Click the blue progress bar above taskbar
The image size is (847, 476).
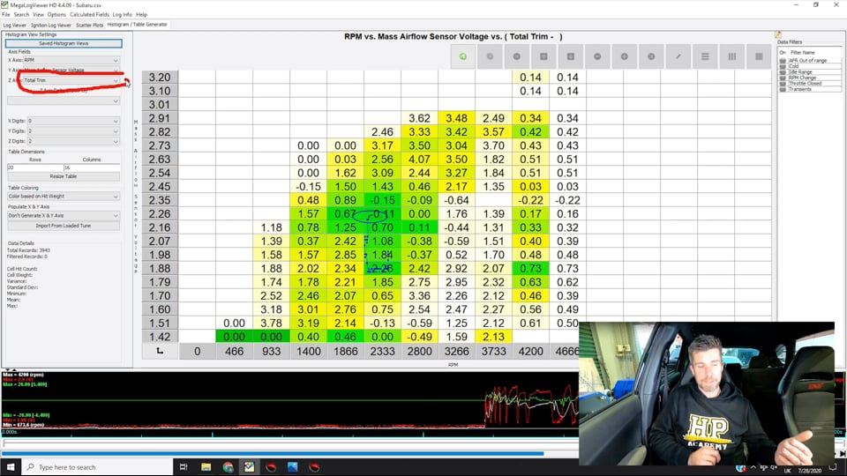point(274,453)
